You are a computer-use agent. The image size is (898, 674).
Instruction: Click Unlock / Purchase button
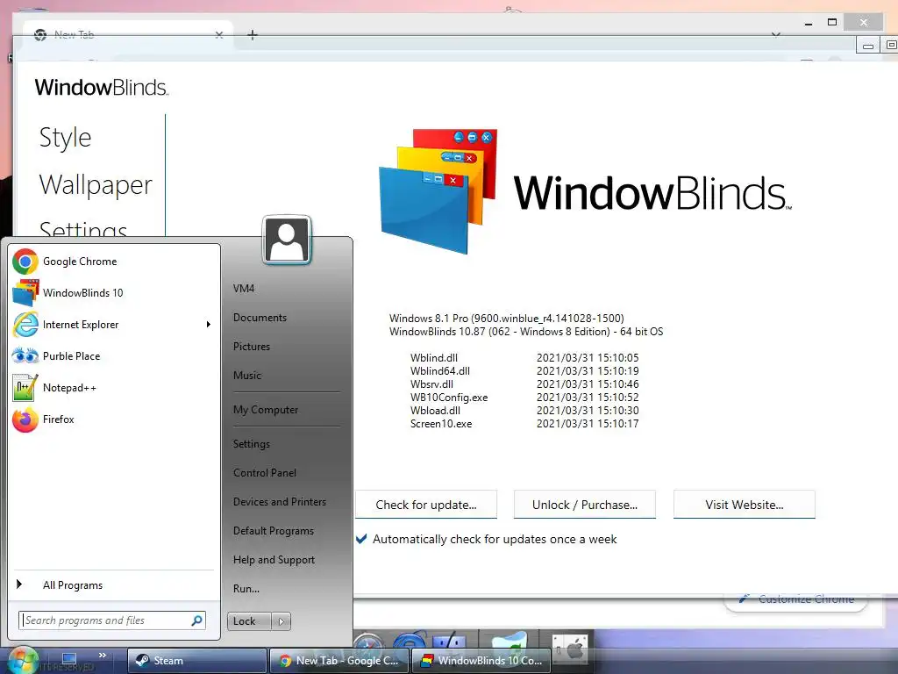tap(585, 505)
